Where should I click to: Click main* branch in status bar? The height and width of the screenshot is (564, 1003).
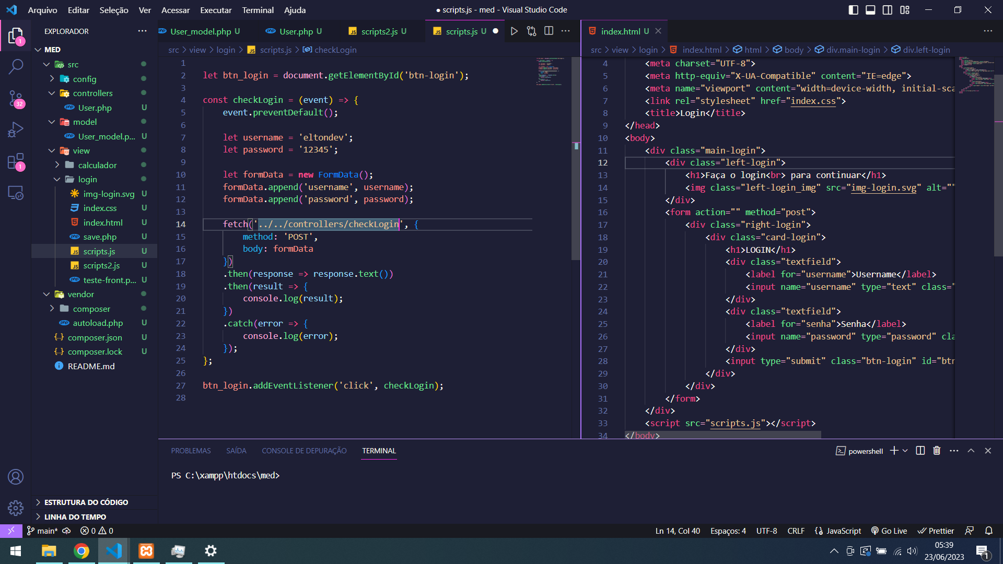[42, 531]
